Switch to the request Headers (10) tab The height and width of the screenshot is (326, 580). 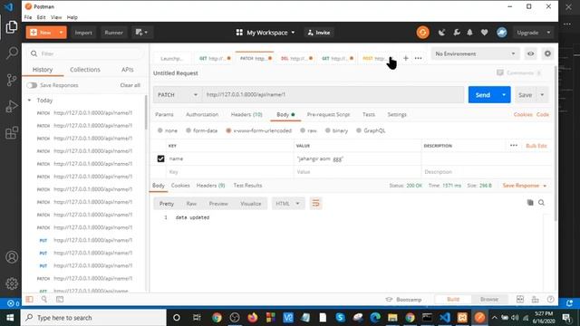[246, 115]
